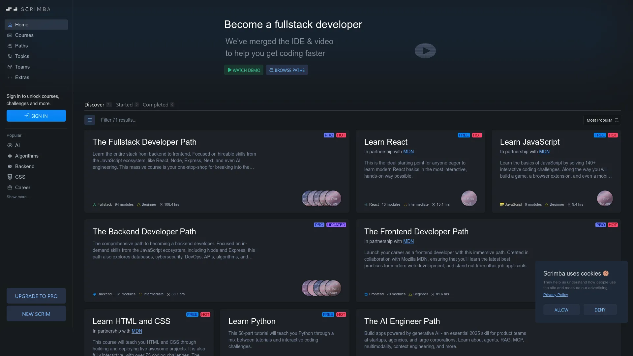Open the CSS popular topic
This screenshot has height=356, width=633.
[36, 177]
